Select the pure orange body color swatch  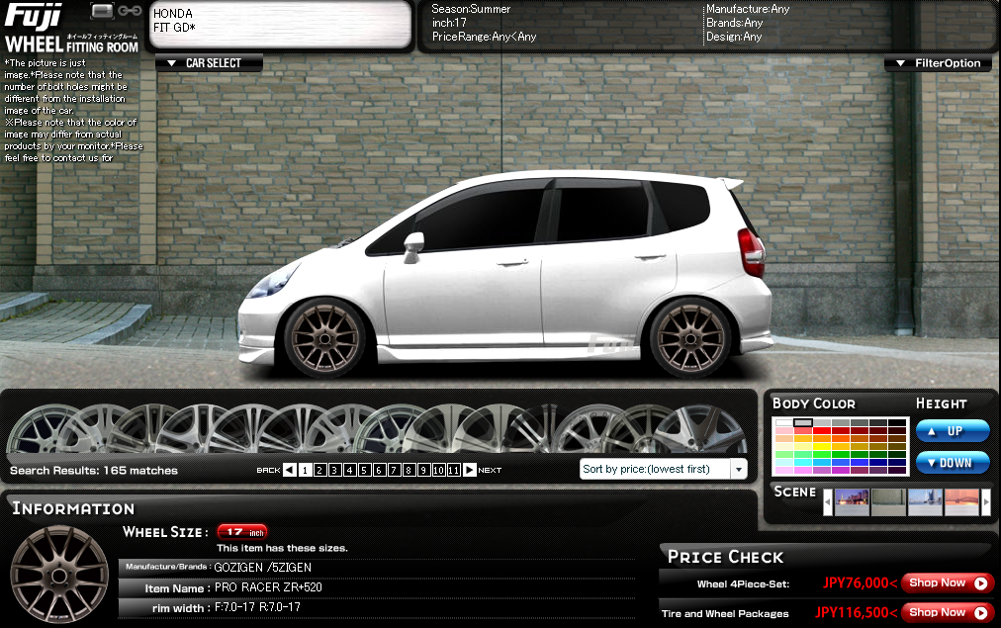(822, 438)
